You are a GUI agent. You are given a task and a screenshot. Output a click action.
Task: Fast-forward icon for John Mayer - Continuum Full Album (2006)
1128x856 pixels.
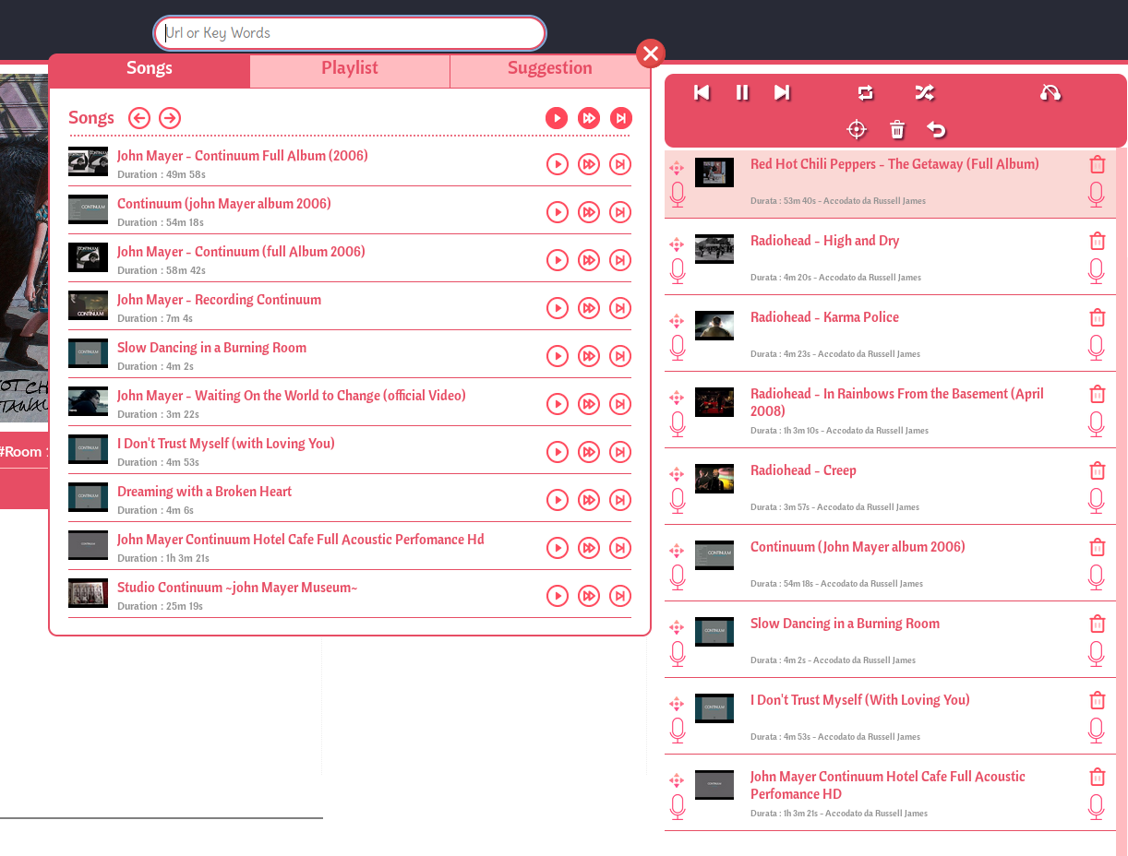(589, 164)
